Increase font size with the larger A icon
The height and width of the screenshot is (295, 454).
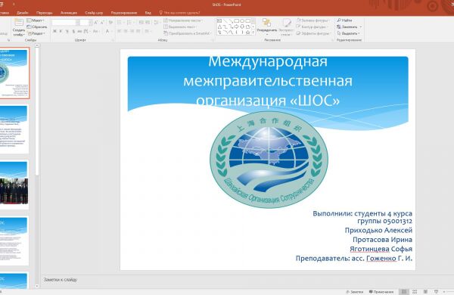pyautogui.click(x=96, y=22)
